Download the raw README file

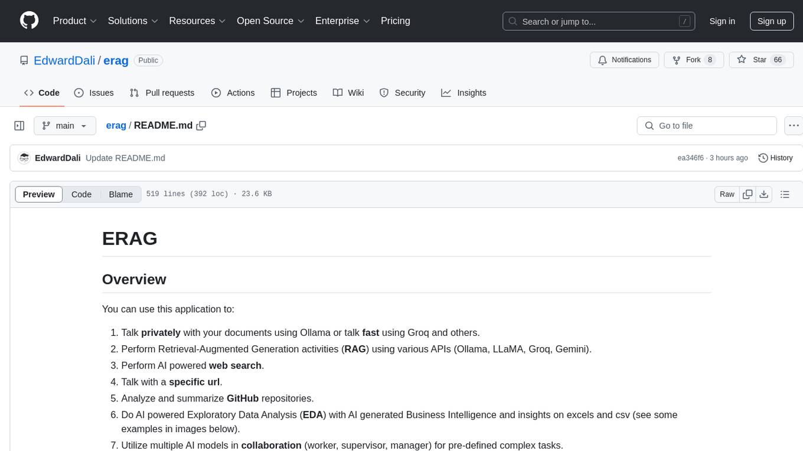(763, 194)
